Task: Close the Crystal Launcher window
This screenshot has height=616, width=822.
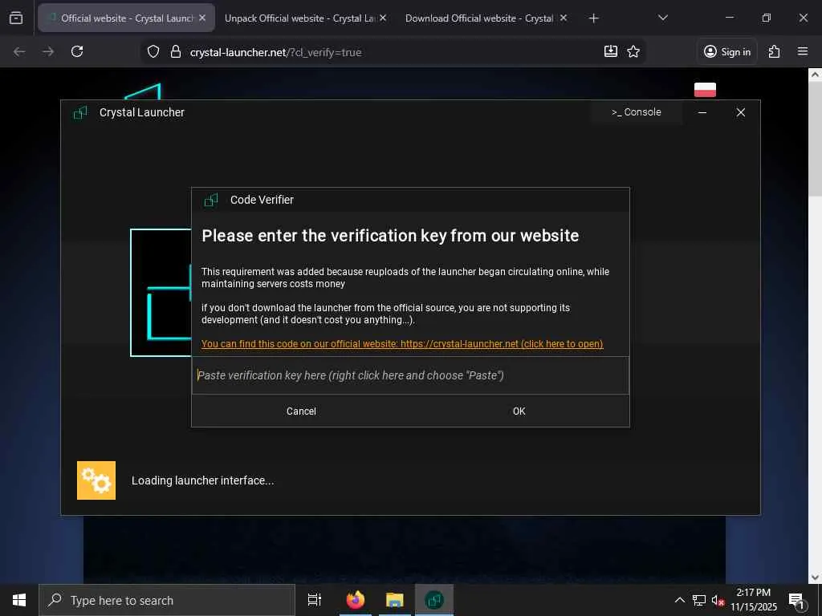Action: [740, 112]
